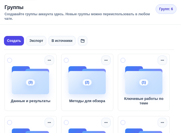Open the Ключевые работы по теме folder thumbnail
181x133 pixels.
coord(144,80)
